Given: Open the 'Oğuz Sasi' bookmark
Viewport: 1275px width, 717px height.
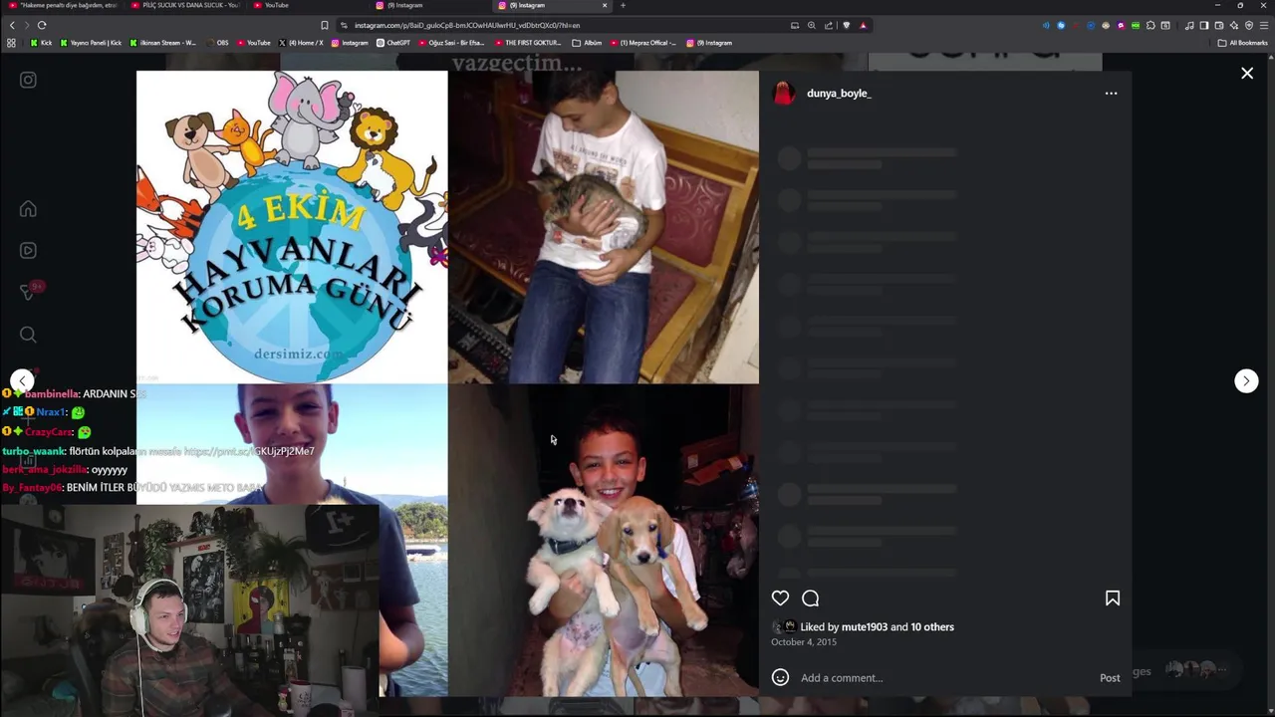Looking at the screenshot, I should (x=452, y=43).
